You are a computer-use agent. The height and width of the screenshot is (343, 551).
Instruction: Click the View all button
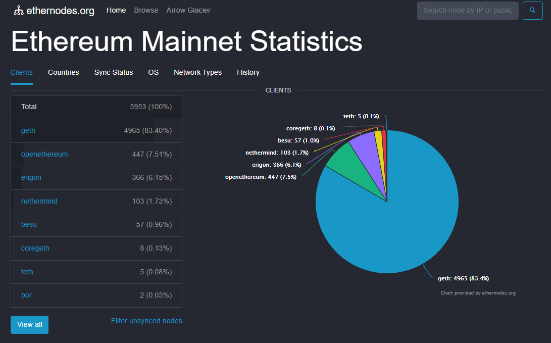29,324
